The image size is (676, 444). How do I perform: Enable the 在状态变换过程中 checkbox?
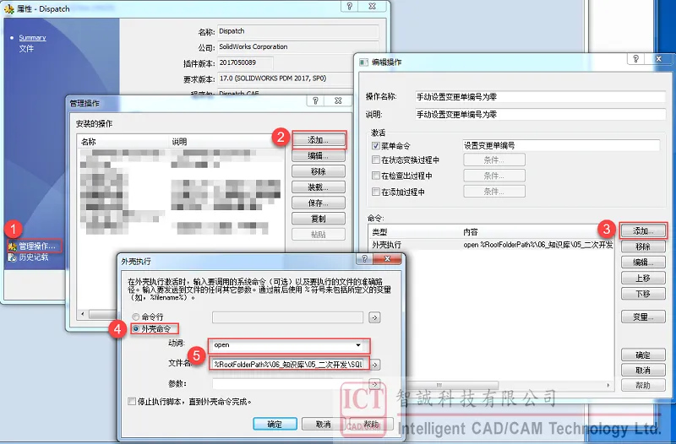(376, 160)
